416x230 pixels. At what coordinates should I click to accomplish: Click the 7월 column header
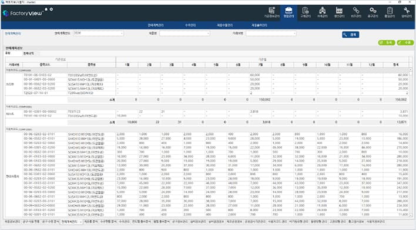click(260, 65)
